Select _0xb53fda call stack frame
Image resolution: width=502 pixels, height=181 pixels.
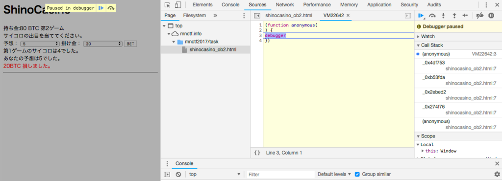tap(458, 81)
